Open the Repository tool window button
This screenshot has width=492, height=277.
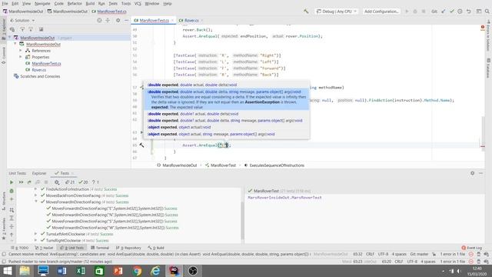(x=128, y=248)
